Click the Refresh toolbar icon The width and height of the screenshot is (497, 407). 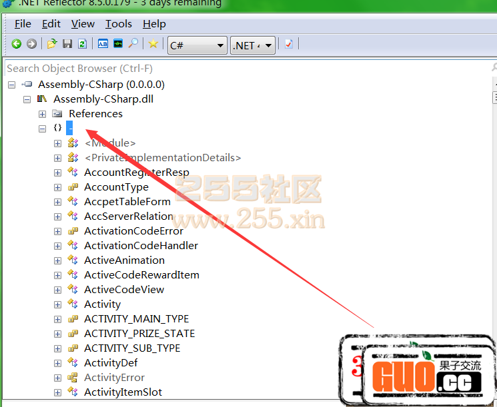(82, 45)
